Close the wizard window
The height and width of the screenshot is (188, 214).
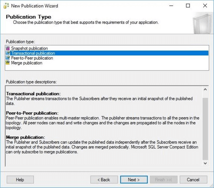[x=205, y=6]
